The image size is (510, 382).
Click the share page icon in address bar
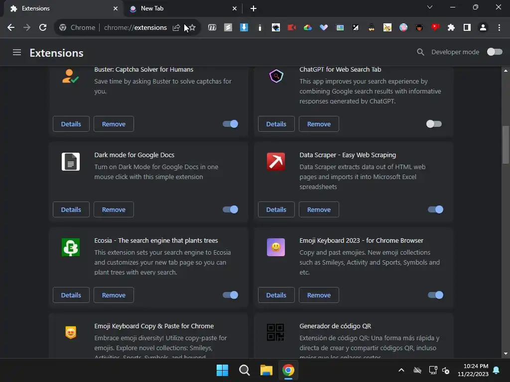pyautogui.click(x=176, y=28)
